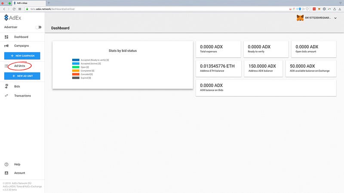Click the Stats by bid status title

[123, 51]
